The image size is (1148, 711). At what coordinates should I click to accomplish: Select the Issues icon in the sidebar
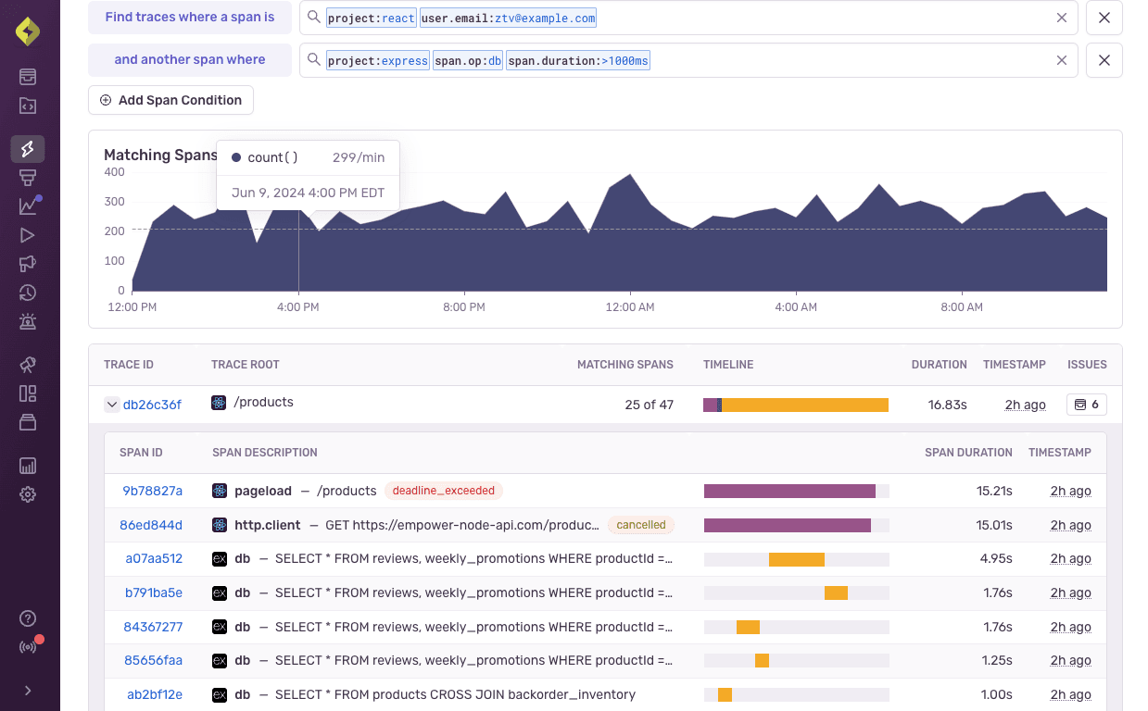[x=28, y=77]
